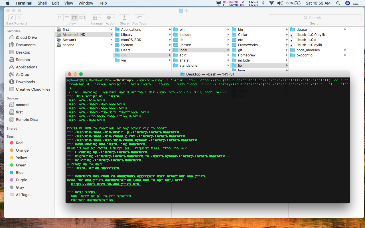Select Macintosh HD in first column
365x228 pixels.
pos(84,34)
